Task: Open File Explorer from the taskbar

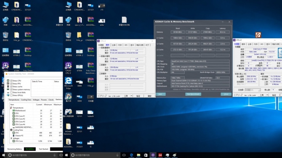Action: click(x=138, y=155)
